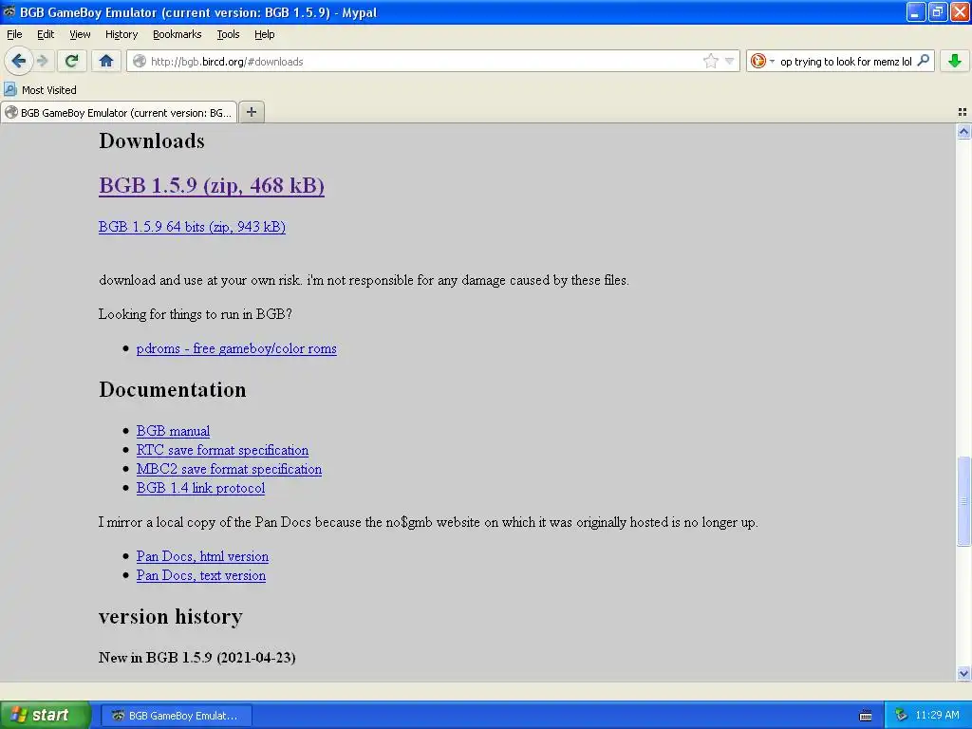Viewport: 972px width, 729px height.
Task: Click the 11:29 AM clock
Action: pyautogui.click(x=937, y=715)
